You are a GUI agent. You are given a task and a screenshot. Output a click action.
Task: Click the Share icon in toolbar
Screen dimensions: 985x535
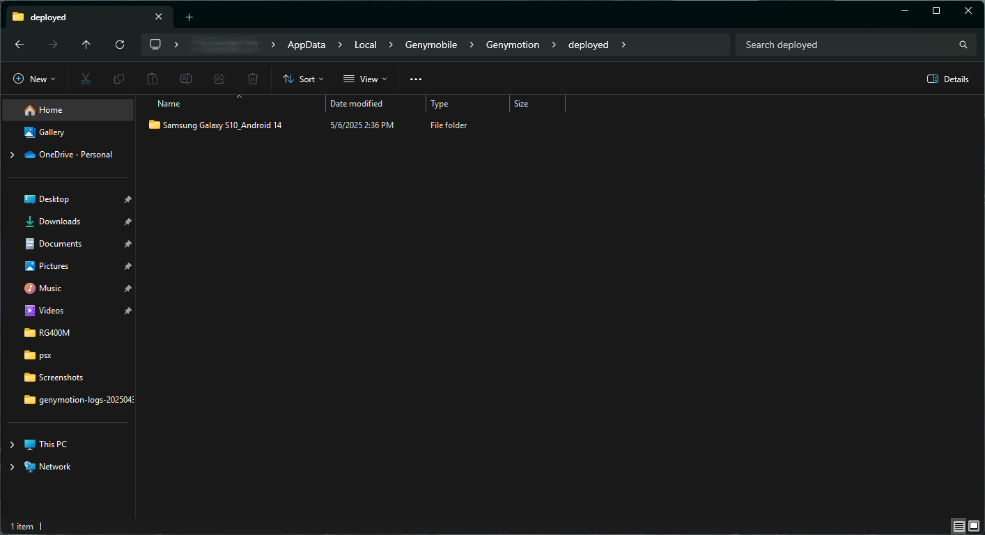(219, 79)
